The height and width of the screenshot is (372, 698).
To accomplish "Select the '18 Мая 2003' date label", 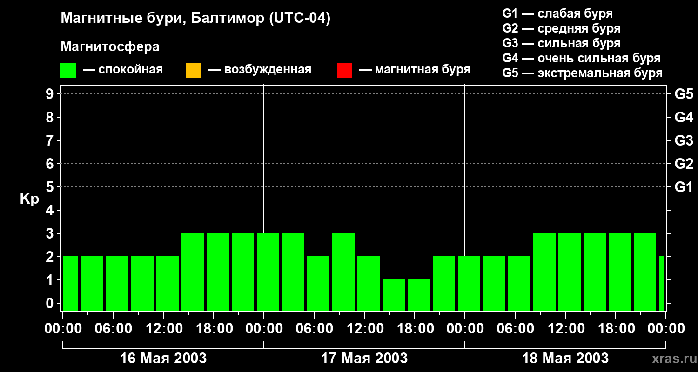I will (x=565, y=359).
